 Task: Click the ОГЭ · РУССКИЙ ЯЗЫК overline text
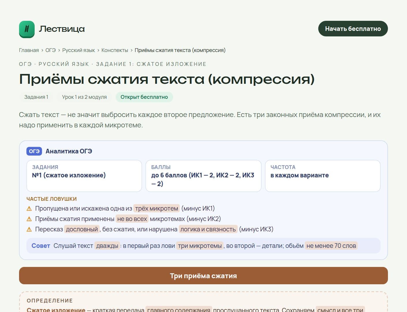[113, 64]
